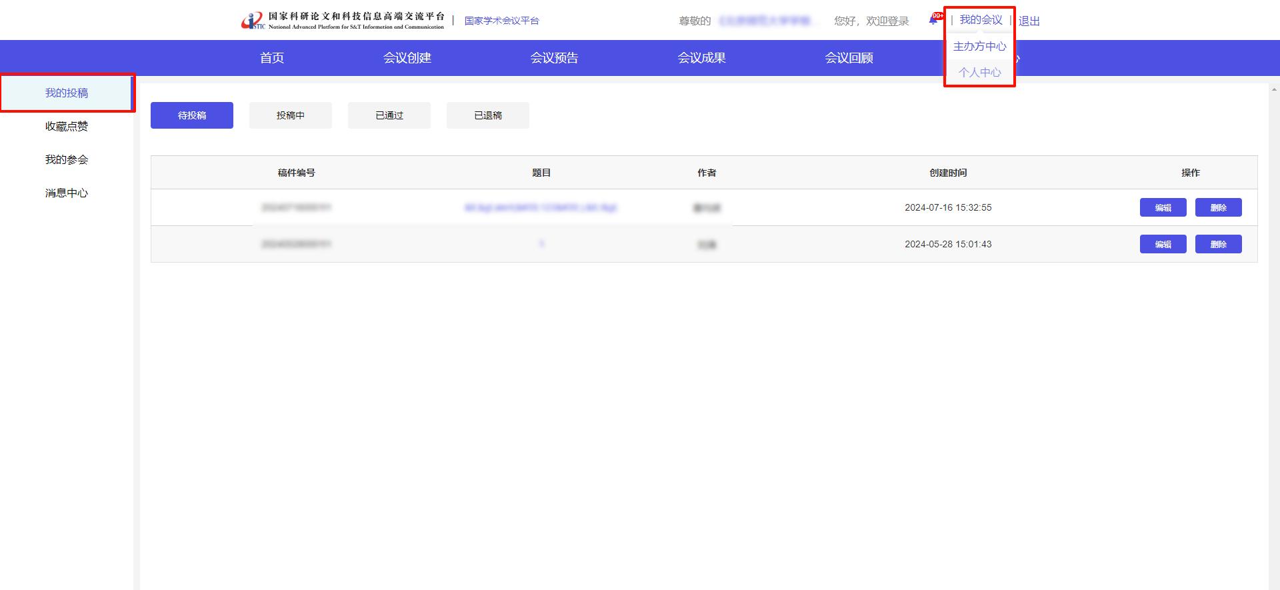
Task: Click the 题目 column header
Action: pyautogui.click(x=541, y=173)
